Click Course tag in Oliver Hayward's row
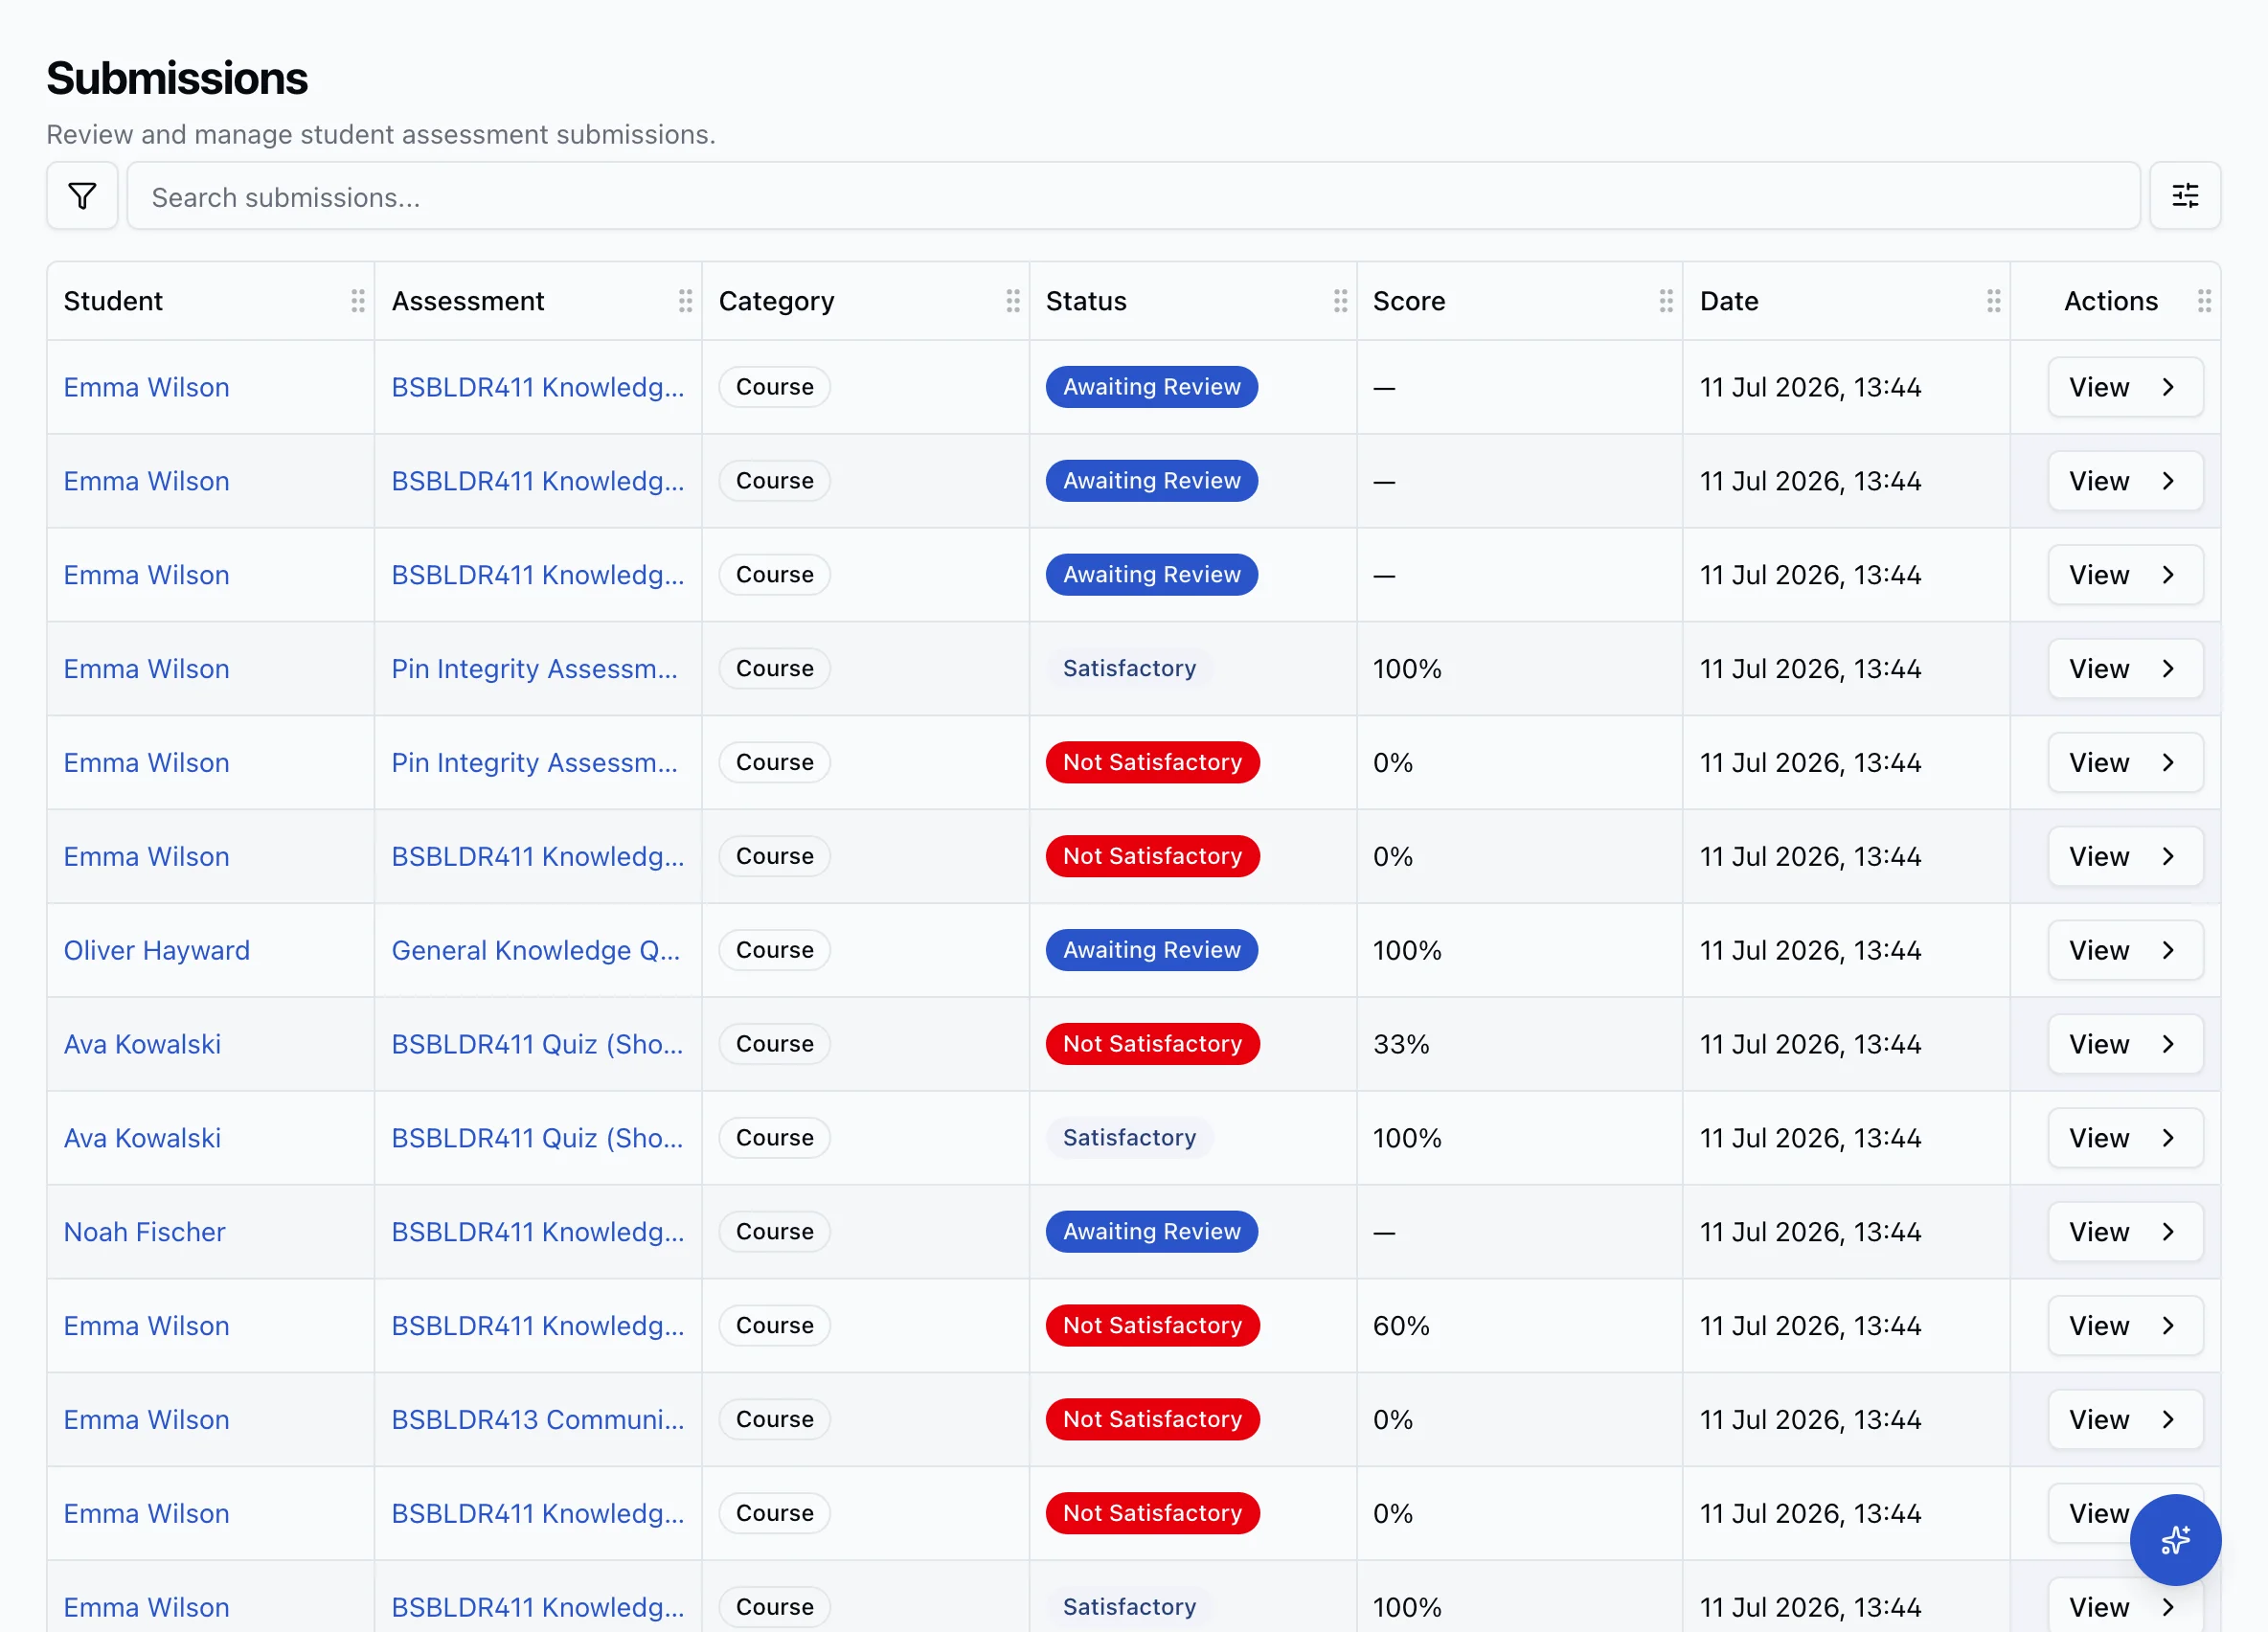2268x1632 pixels. point(774,950)
